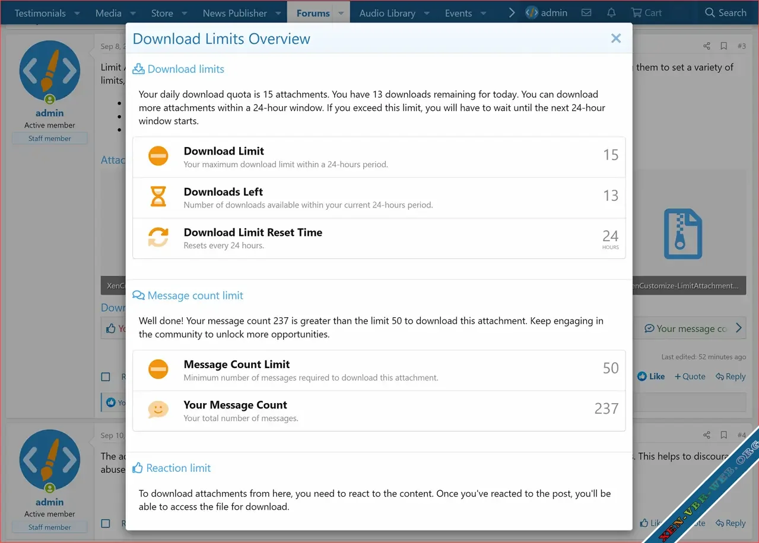Viewport: 759px width, 543px height.
Task: Click the Message count limit chat icon
Action: point(138,295)
